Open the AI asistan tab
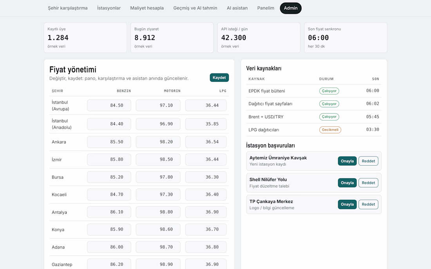 point(237,8)
